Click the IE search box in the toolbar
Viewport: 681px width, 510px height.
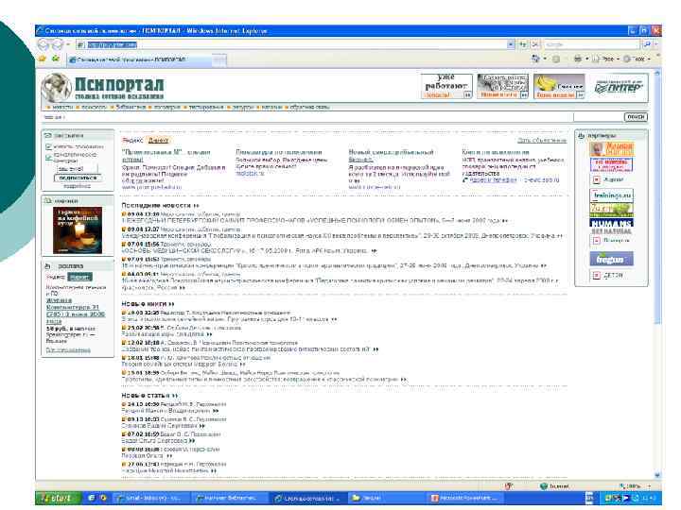(x=591, y=44)
